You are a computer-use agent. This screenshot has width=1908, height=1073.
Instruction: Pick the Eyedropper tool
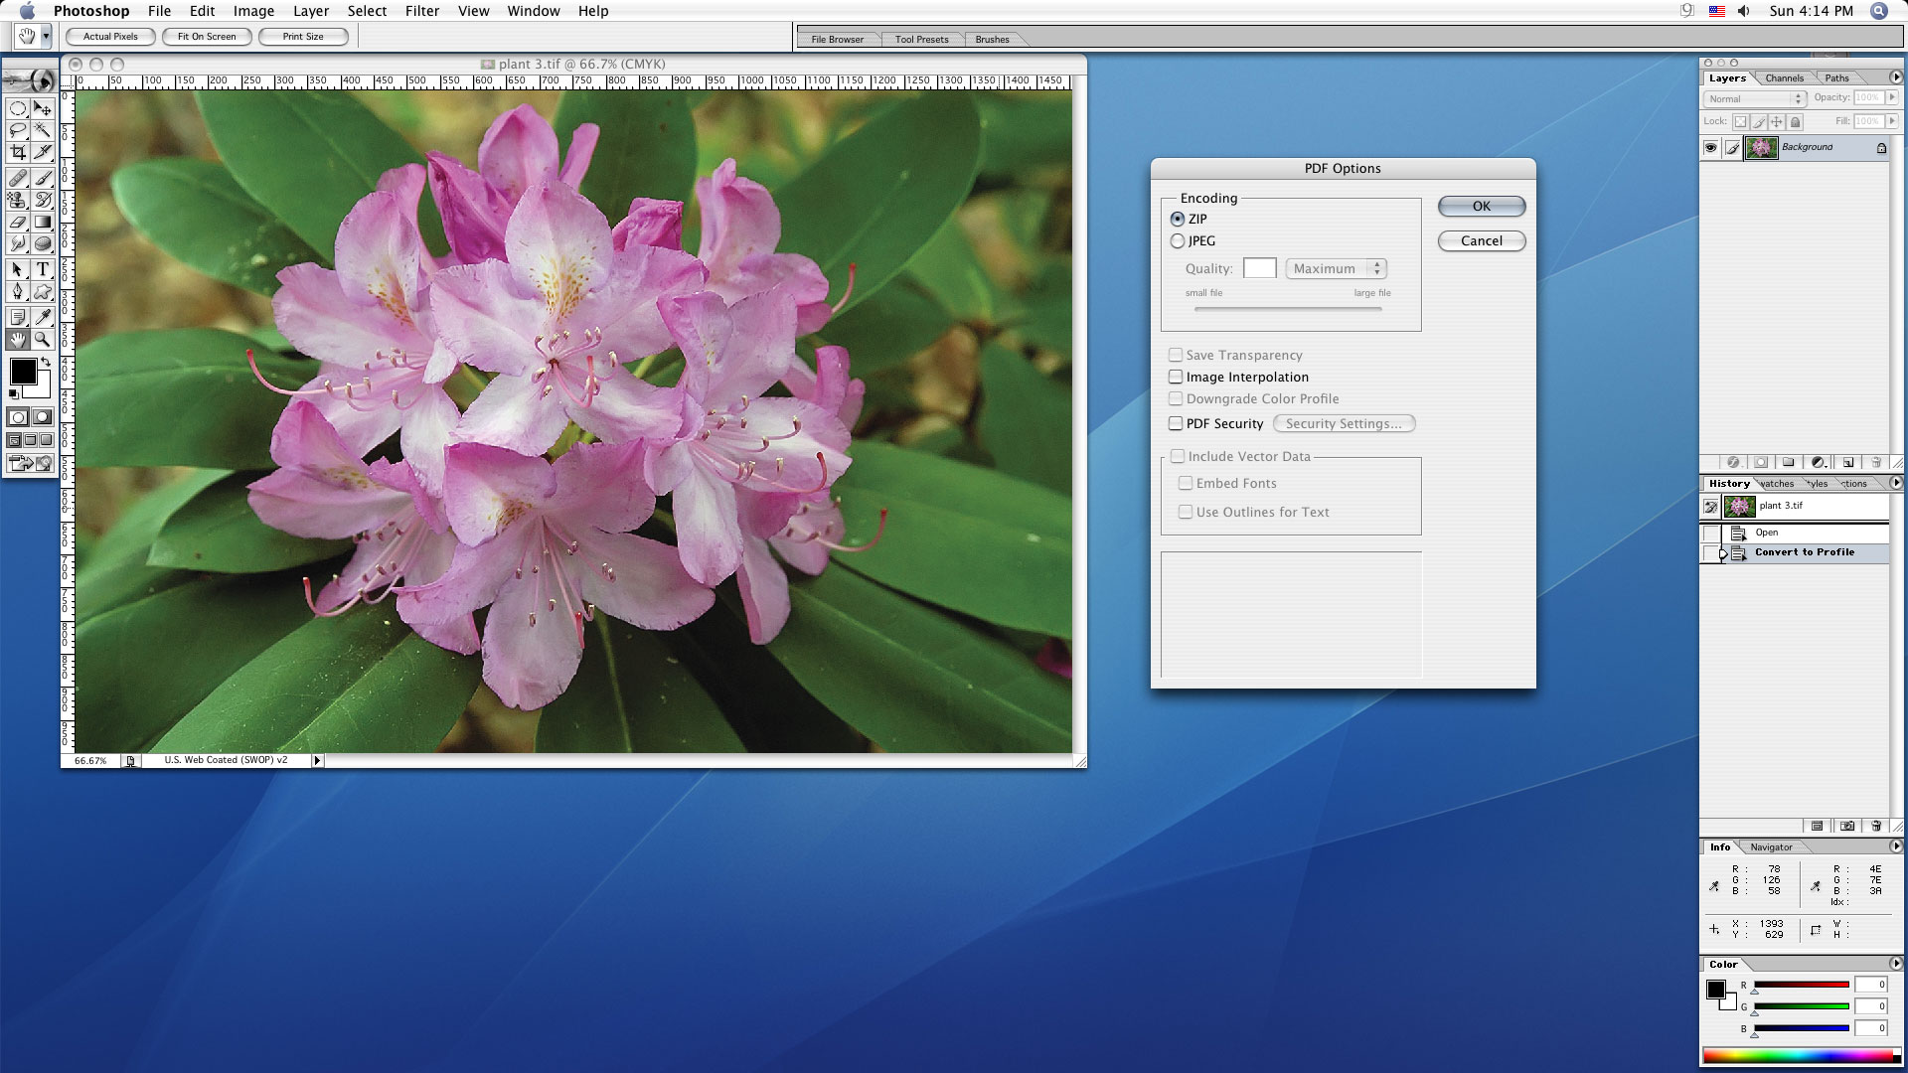click(x=43, y=318)
